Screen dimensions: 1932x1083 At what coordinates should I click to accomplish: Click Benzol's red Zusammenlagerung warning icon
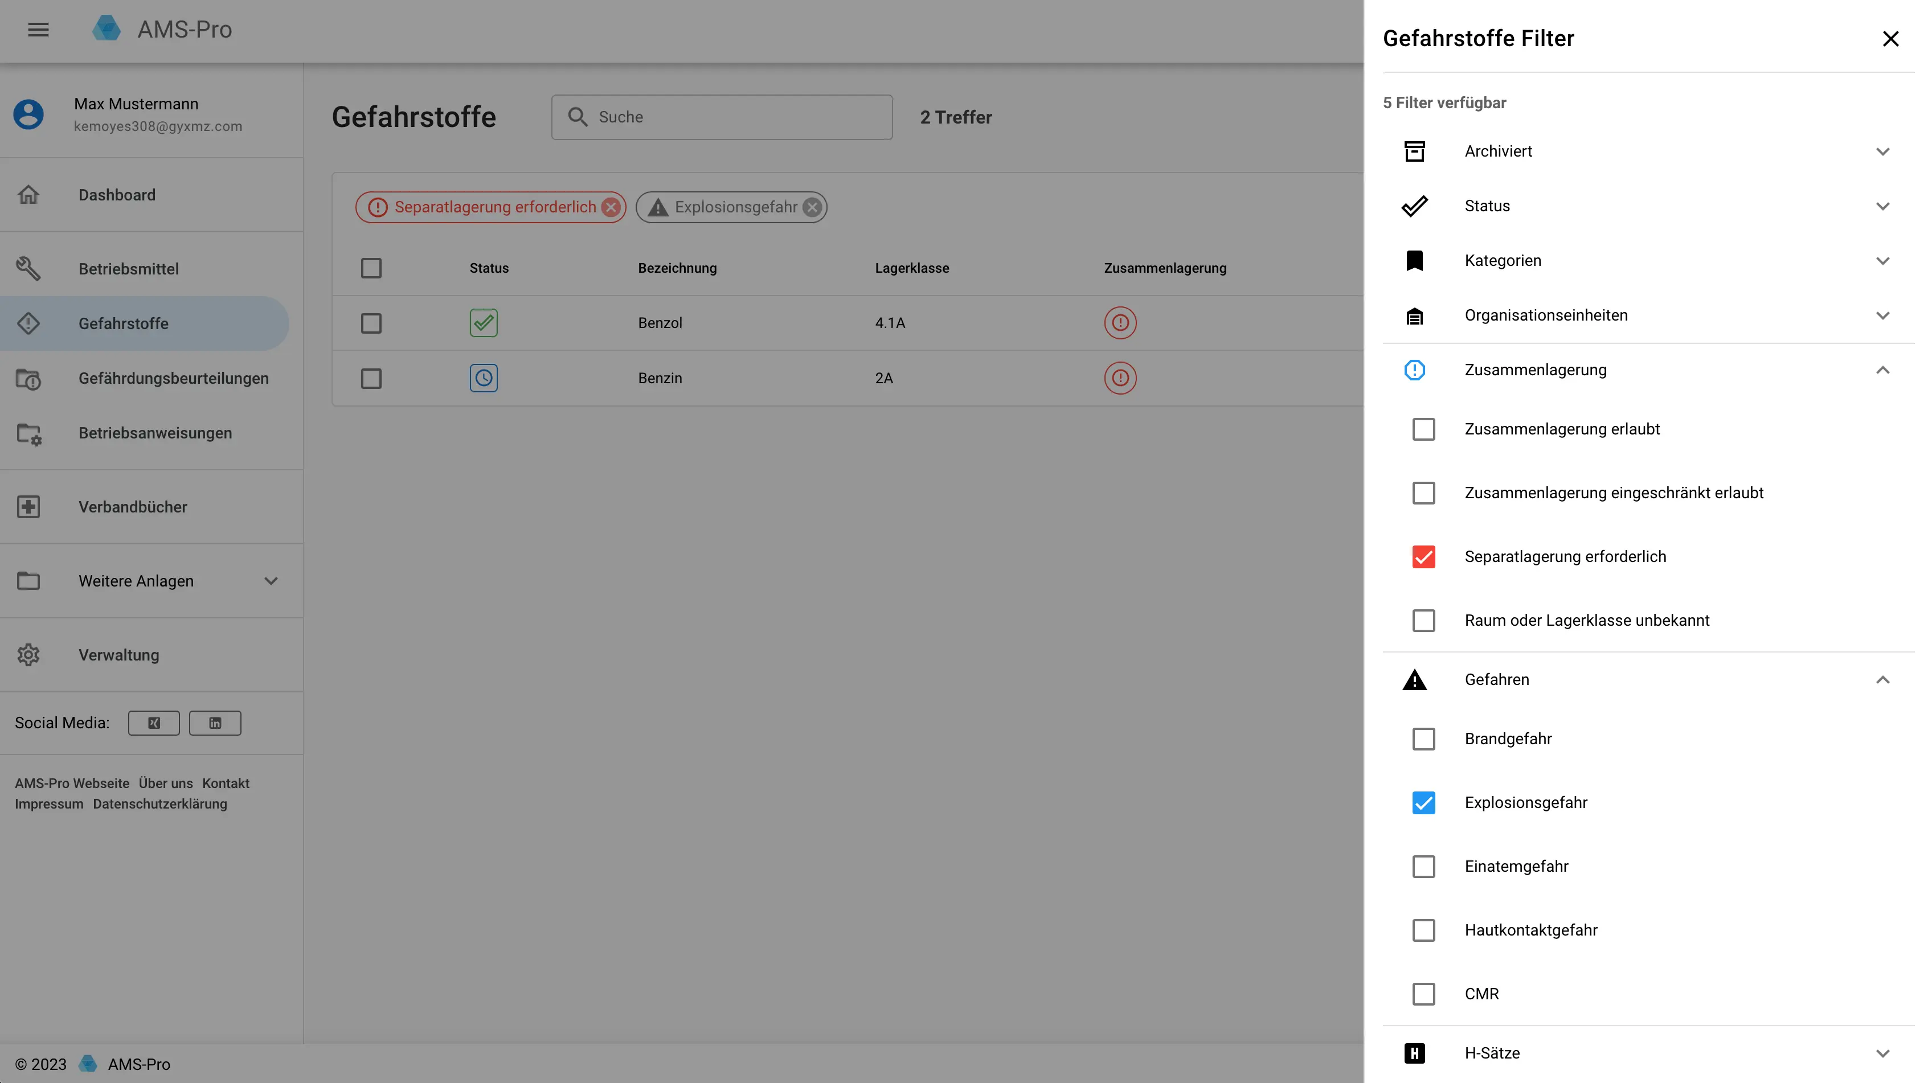pyautogui.click(x=1120, y=322)
